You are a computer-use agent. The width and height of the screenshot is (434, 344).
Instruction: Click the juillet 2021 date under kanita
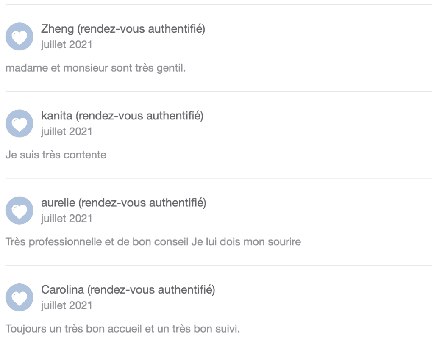click(x=67, y=131)
